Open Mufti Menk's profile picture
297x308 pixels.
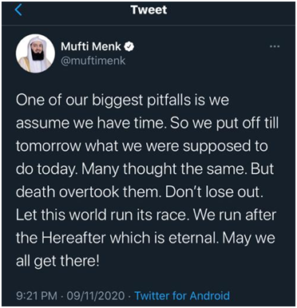tap(35, 53)
